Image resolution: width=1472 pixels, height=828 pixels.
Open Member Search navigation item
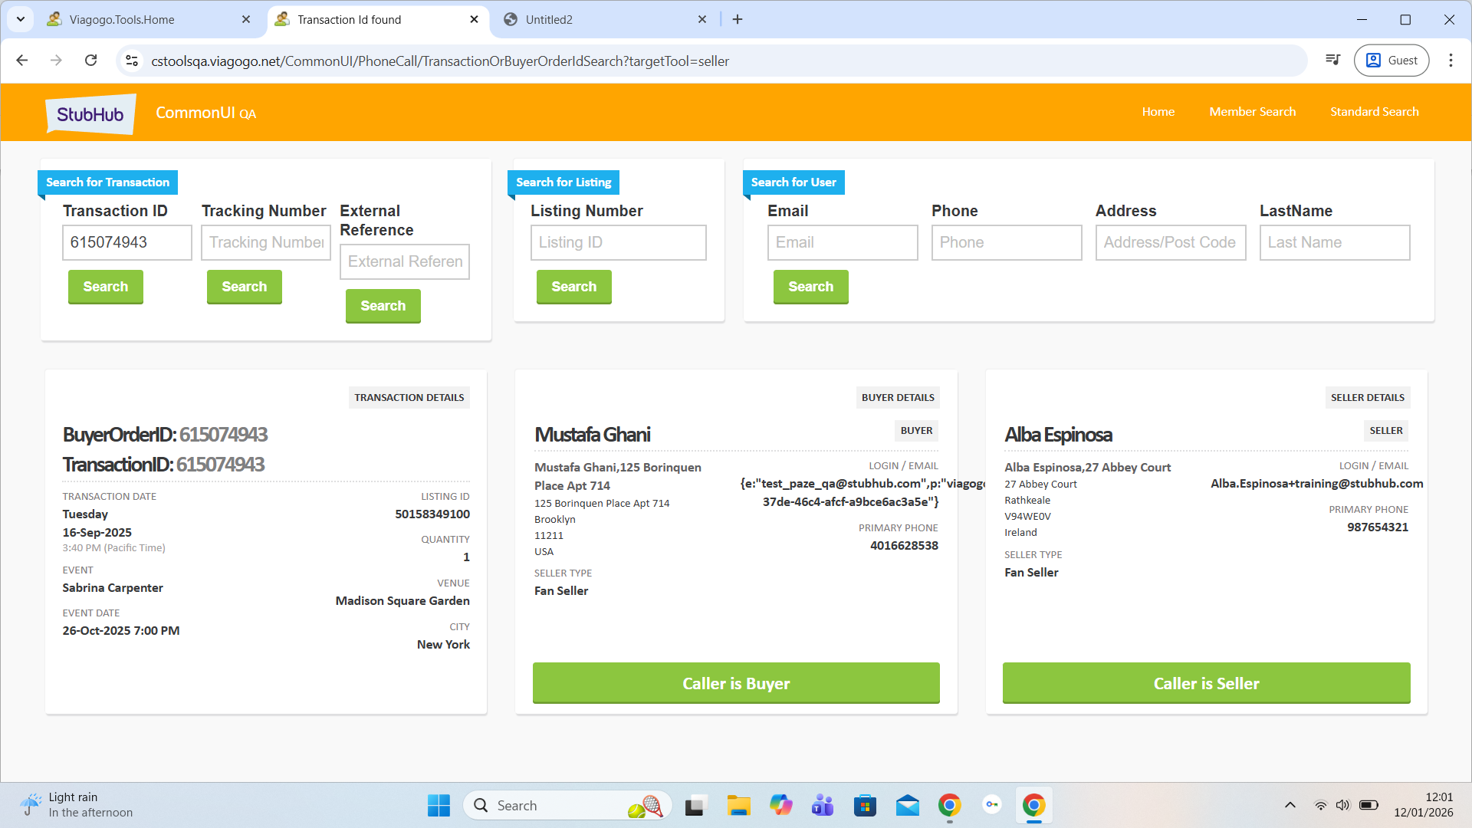click(x=1252, y=112)
